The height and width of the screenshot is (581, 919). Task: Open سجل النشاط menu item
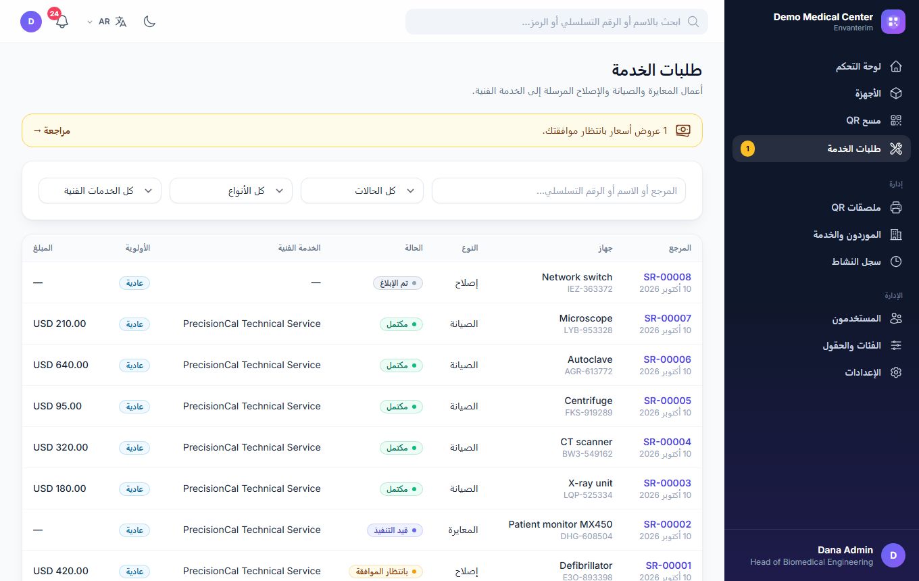(x=822, y=261)
